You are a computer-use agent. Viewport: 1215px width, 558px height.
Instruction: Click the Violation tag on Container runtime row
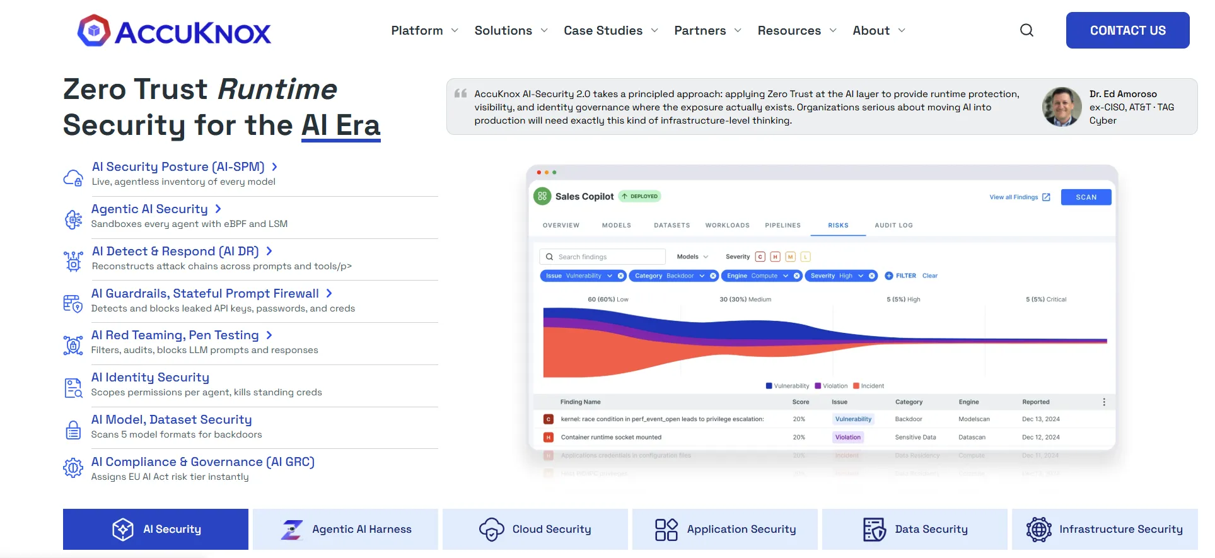[x=848, y=437]
